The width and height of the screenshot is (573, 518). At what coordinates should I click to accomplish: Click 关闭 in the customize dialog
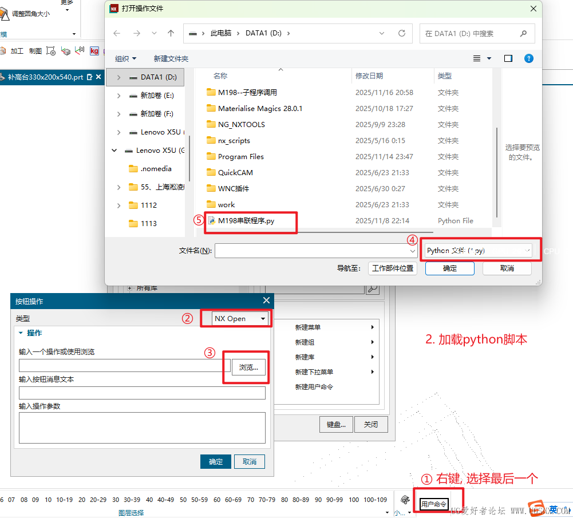tap(371, 425)
